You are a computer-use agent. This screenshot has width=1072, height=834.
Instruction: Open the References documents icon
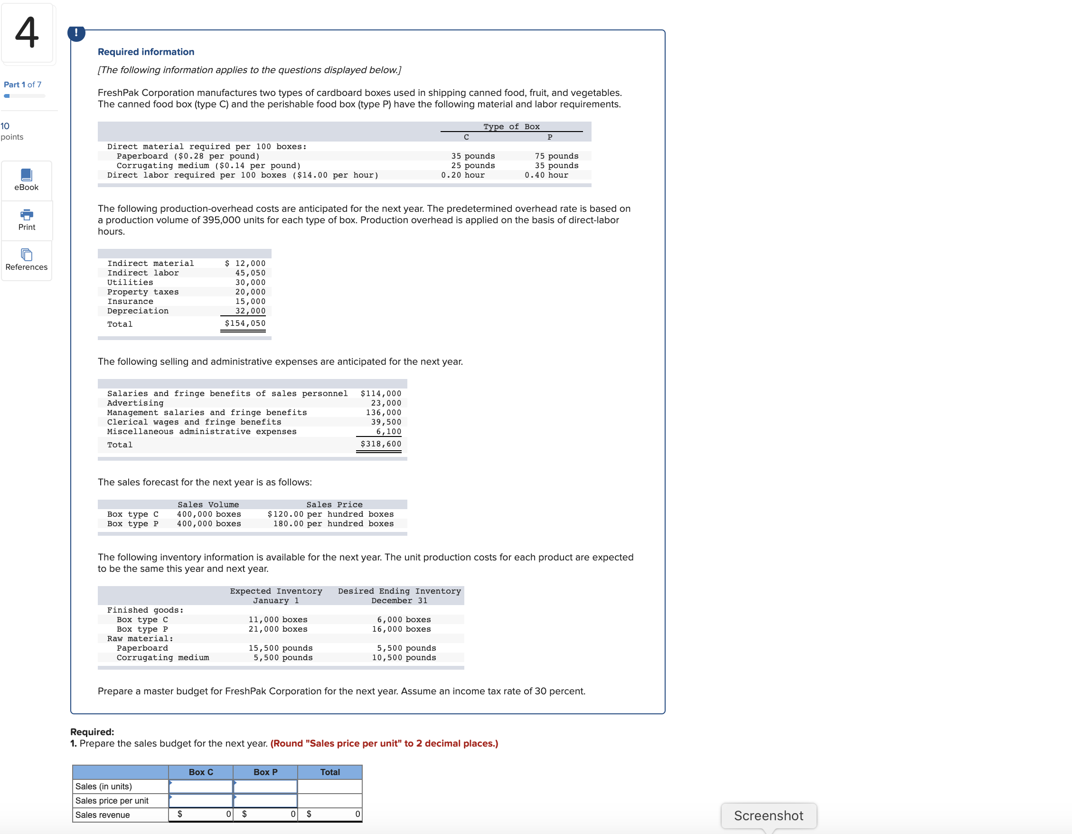pyautogui.click(x=27, y=255)
